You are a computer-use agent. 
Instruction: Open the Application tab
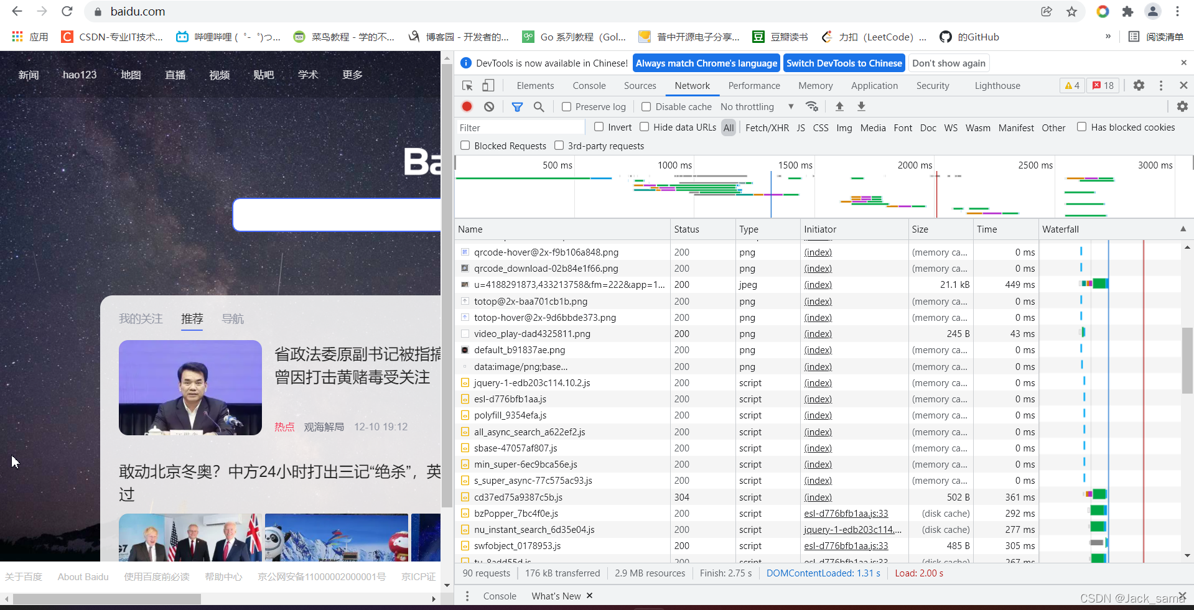pos(875,86)
